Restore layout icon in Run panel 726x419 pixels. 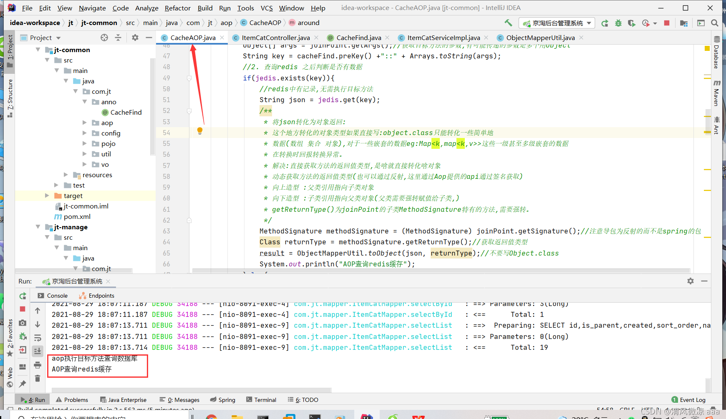[23, 367]
